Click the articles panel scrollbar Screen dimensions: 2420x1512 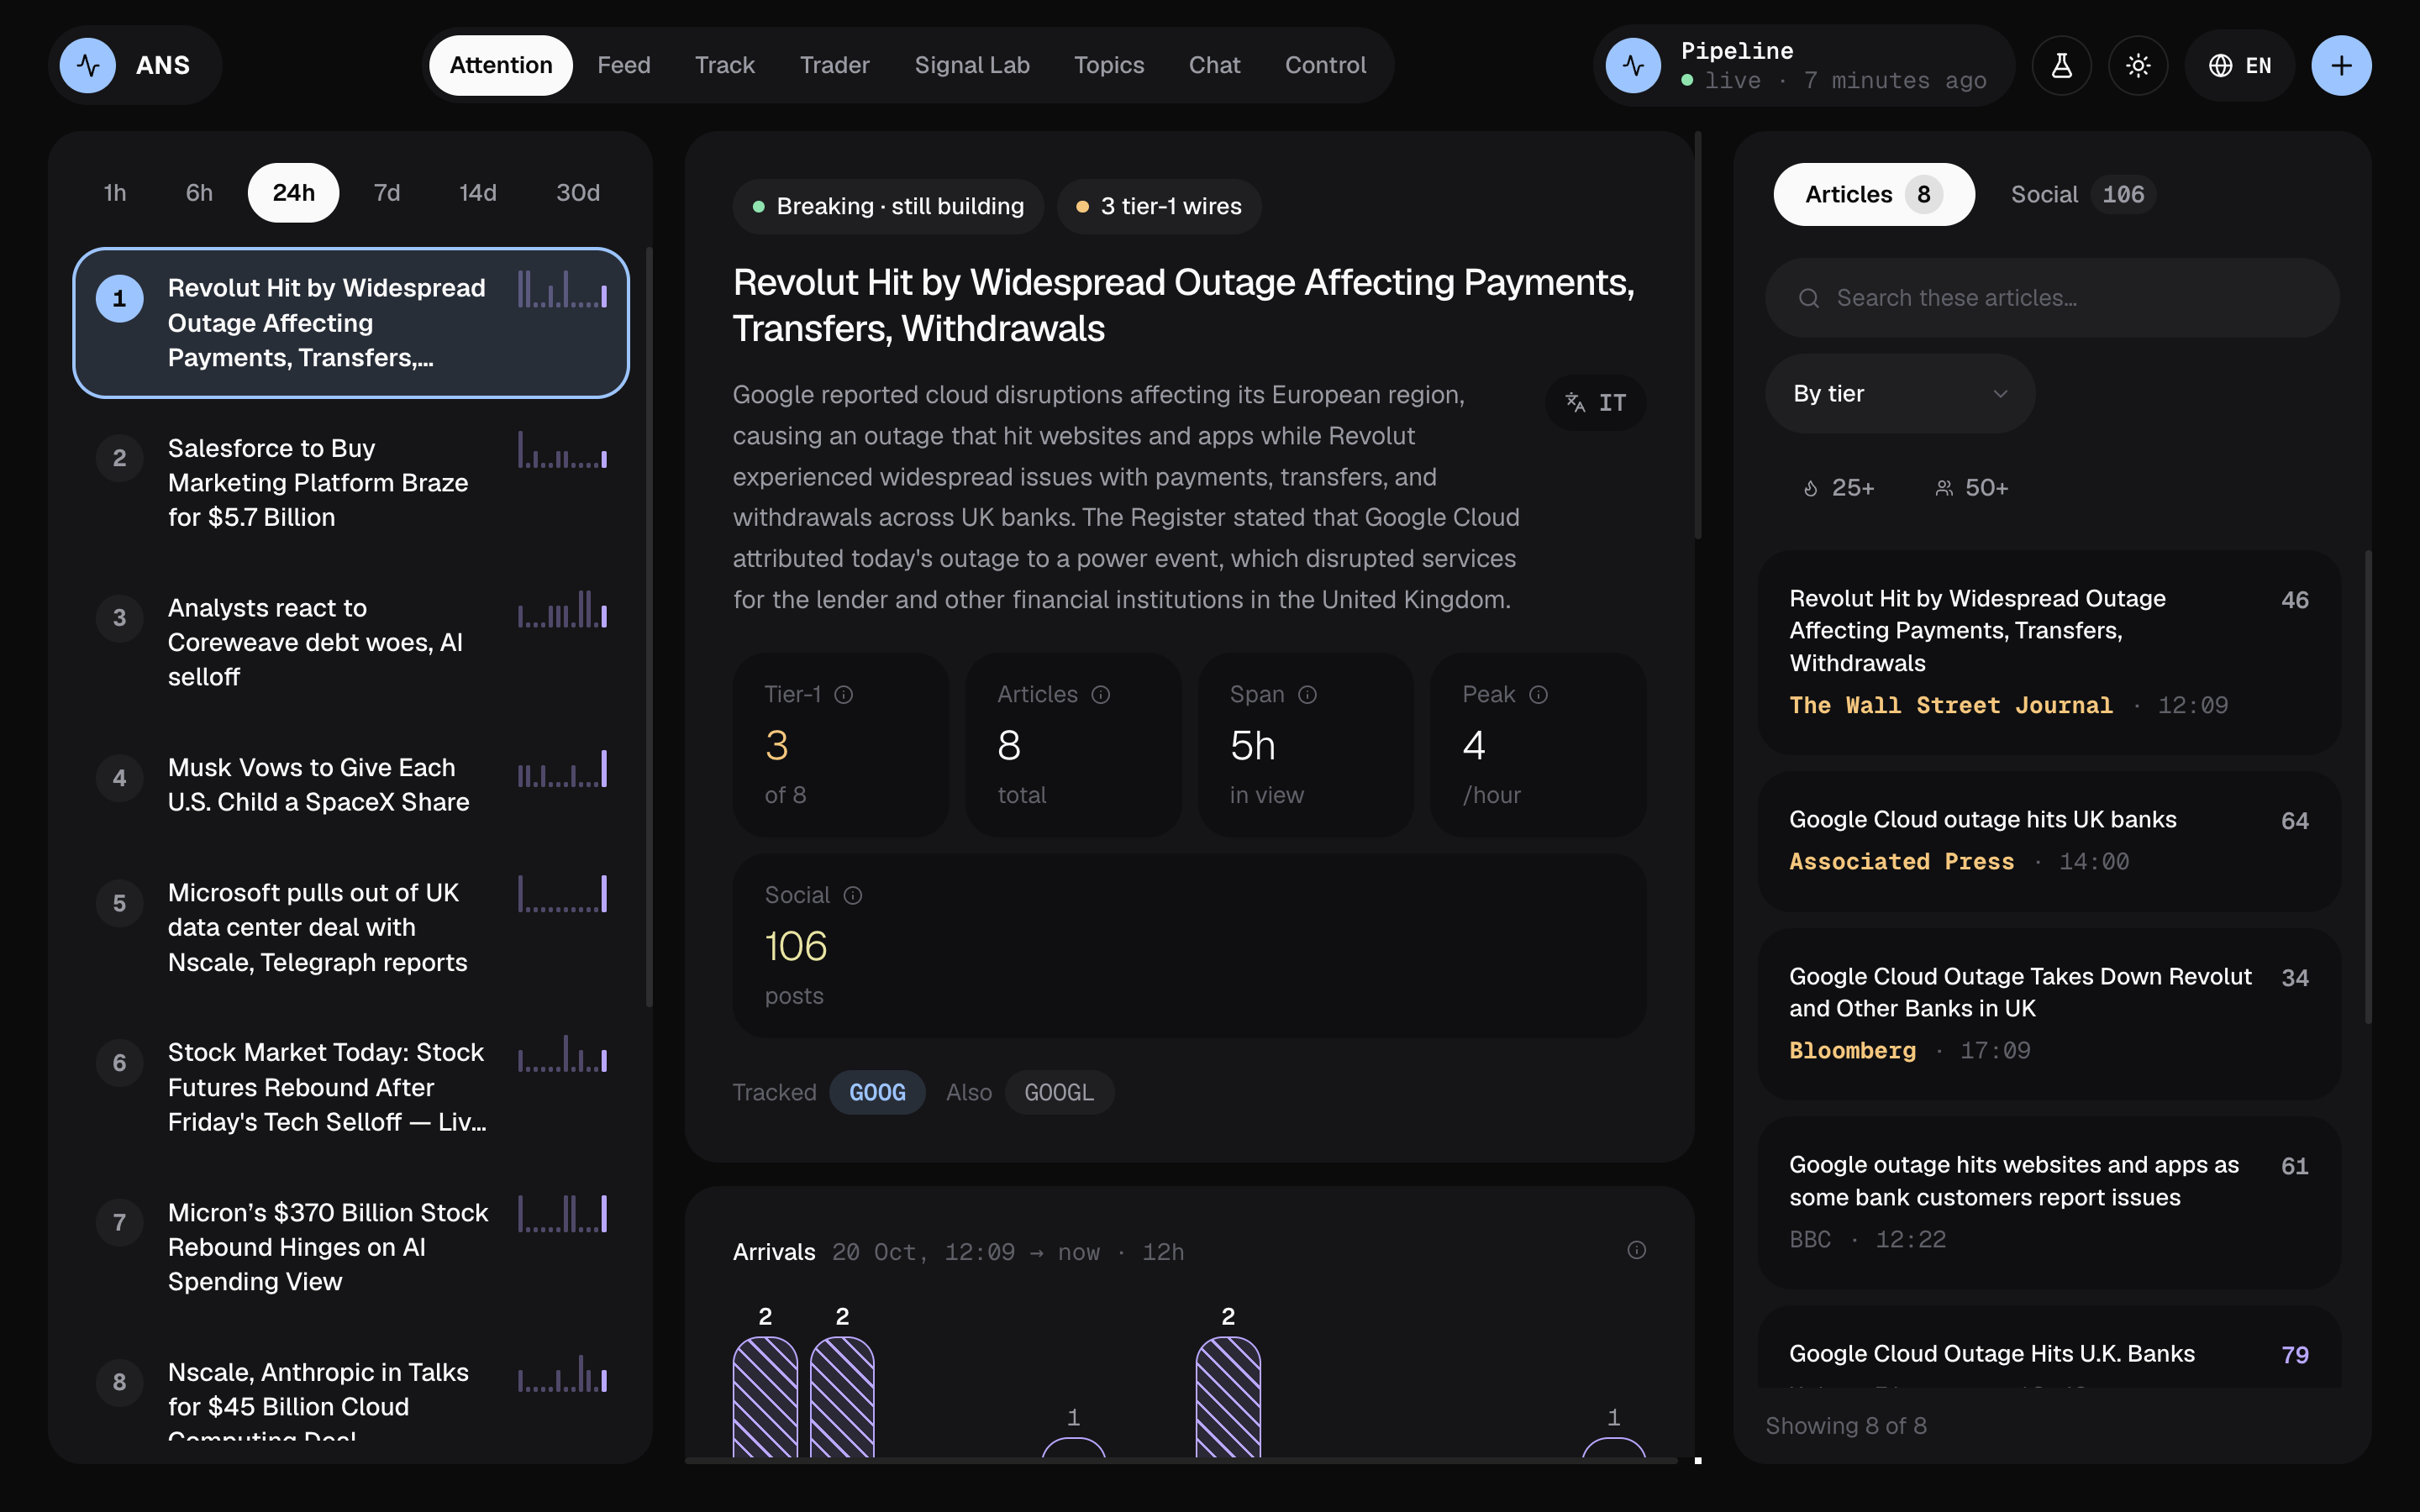pos(2367,786)
